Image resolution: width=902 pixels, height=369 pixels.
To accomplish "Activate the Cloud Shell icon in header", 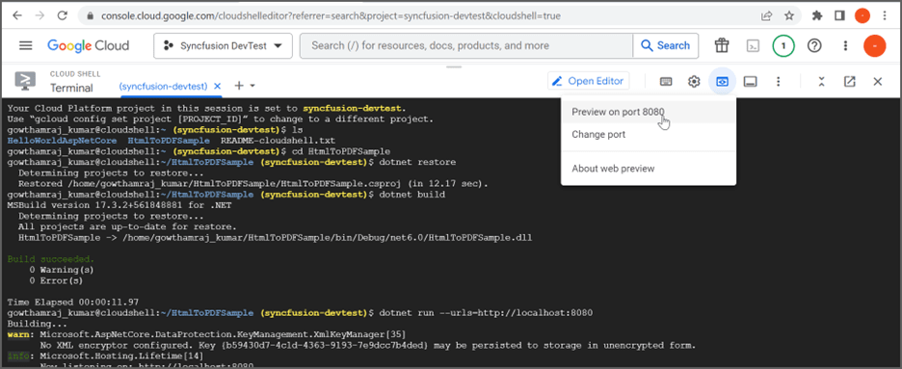I will coord(752,46).
